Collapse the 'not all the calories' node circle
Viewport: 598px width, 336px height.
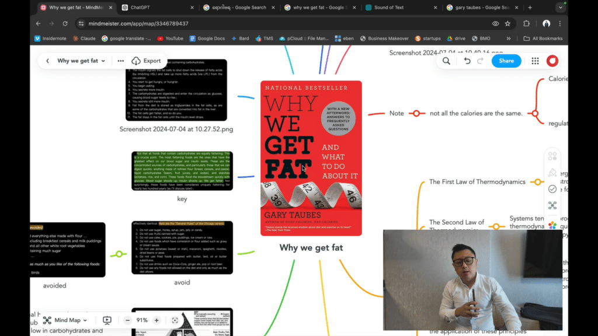535,114
